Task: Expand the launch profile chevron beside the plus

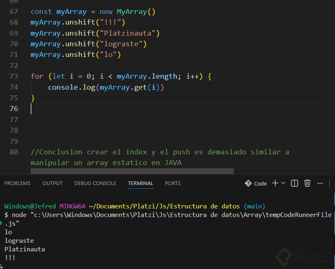Action: coord(283,183)
